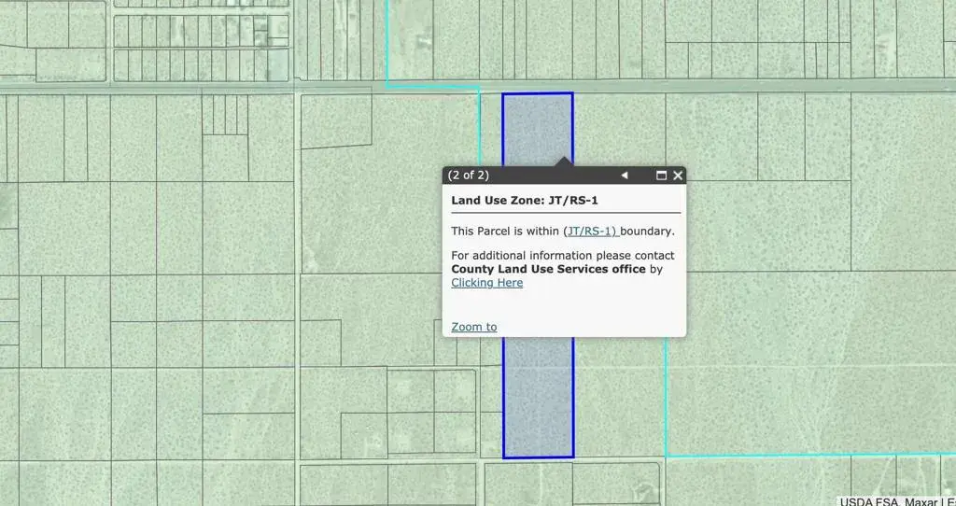
Task: Click the "For additional information please contact" text
Action: (x=562, y=255)
